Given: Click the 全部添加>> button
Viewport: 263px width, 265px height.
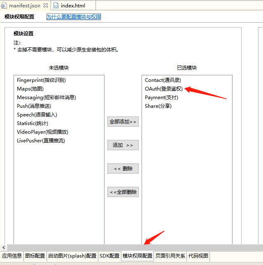Looking at the screenshot, I should pyautogui.click(x=123, y=121).
